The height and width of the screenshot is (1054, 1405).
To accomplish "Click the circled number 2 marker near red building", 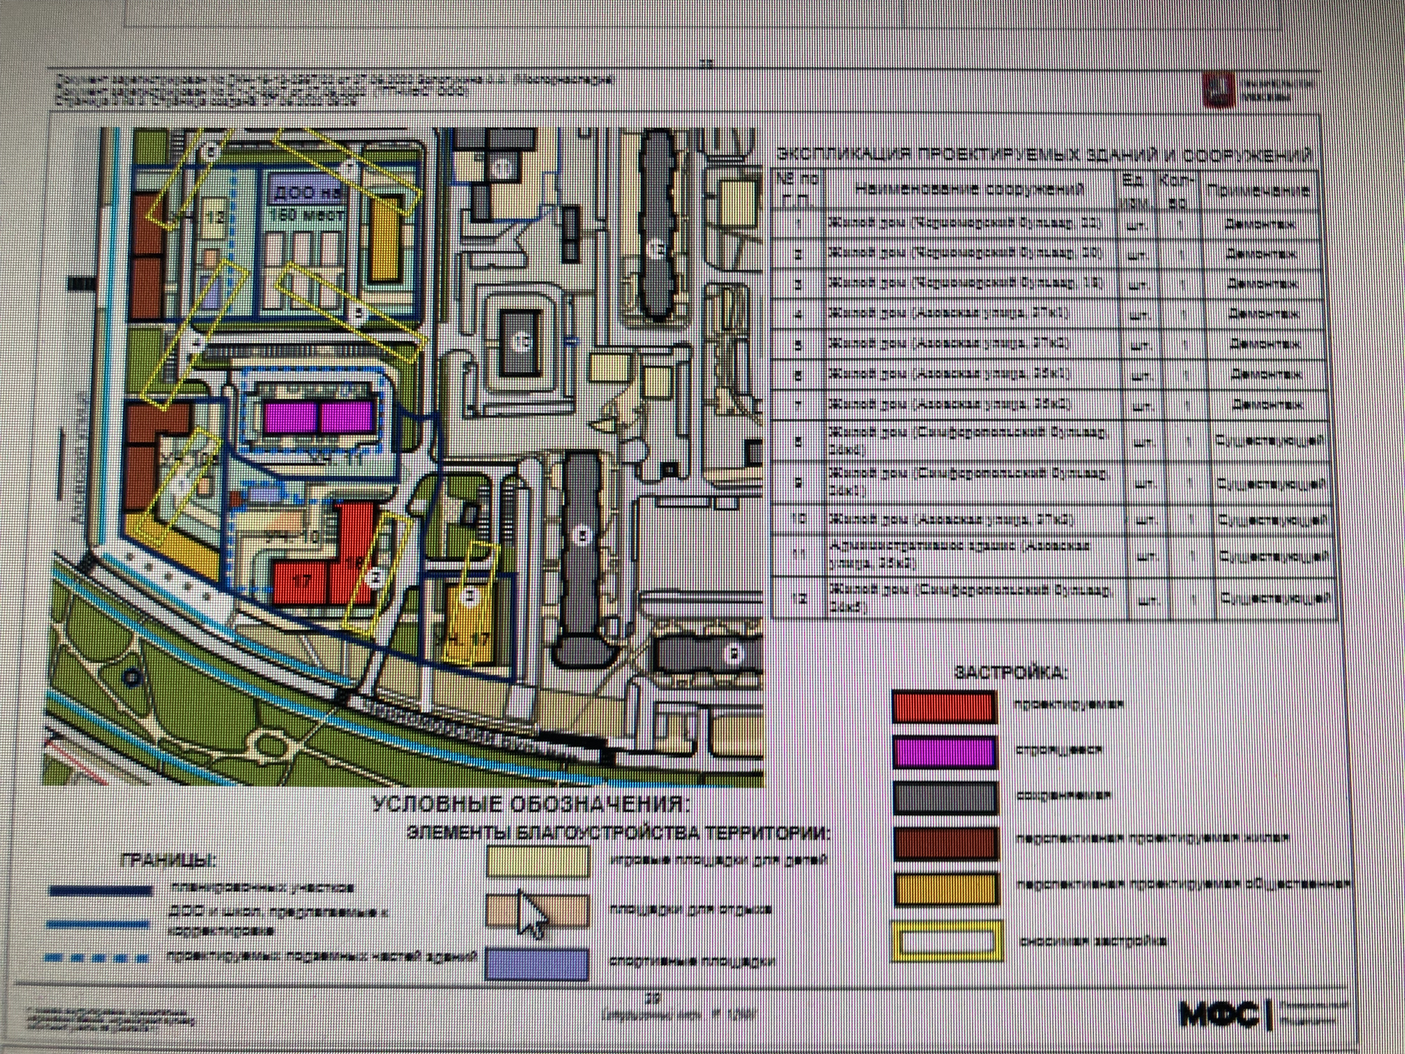I will 375,578.
